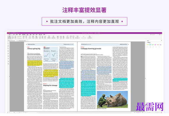169x116 pixels.
Task: Adjust the zoom slider in status bar
Action: click(x=150, y=112)
